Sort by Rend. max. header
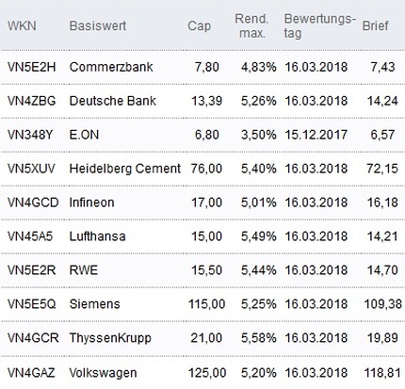 (251, 25)
